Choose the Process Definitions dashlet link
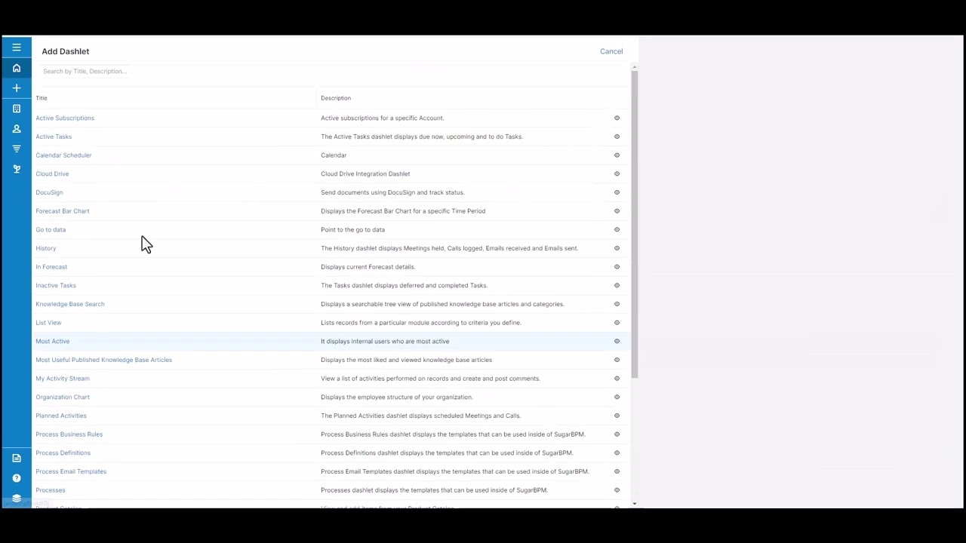The width and height of the screenshot is (966, 543). pyautogui.click(x=63, y=452)
